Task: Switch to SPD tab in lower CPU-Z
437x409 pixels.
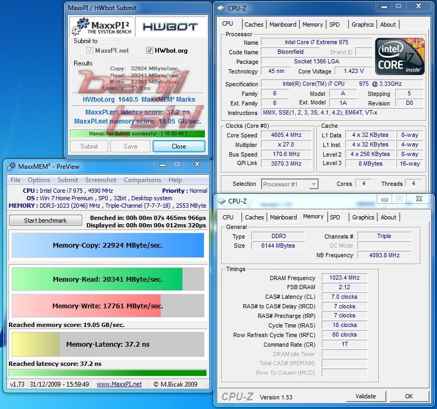Action: click(x=335, y=217)
